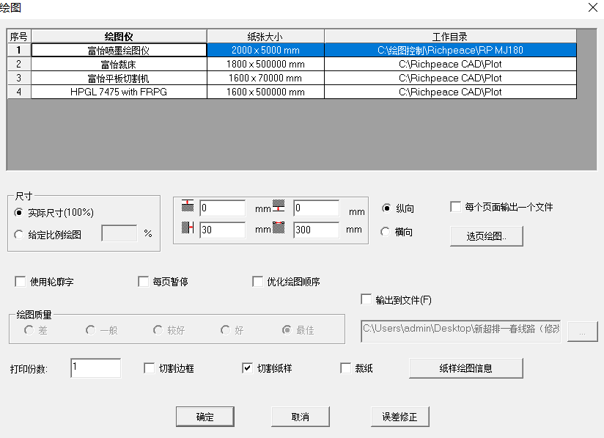Select the 横向 orientation radio button
The width and height of the screenshot is (604, 438).
386,232
